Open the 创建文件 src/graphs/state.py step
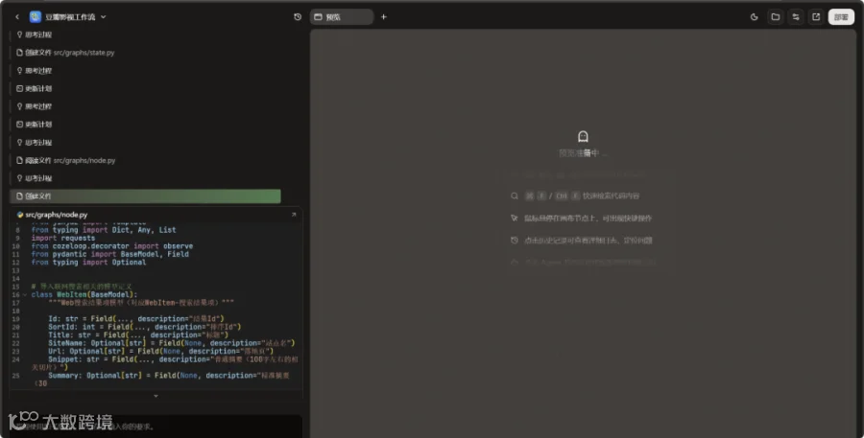This screenshot has width=864, height=438. coord(65,53)
